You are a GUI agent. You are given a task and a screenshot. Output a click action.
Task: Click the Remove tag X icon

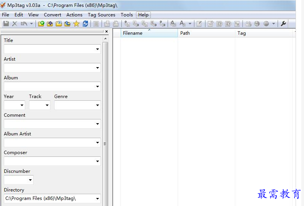point(15,24)
